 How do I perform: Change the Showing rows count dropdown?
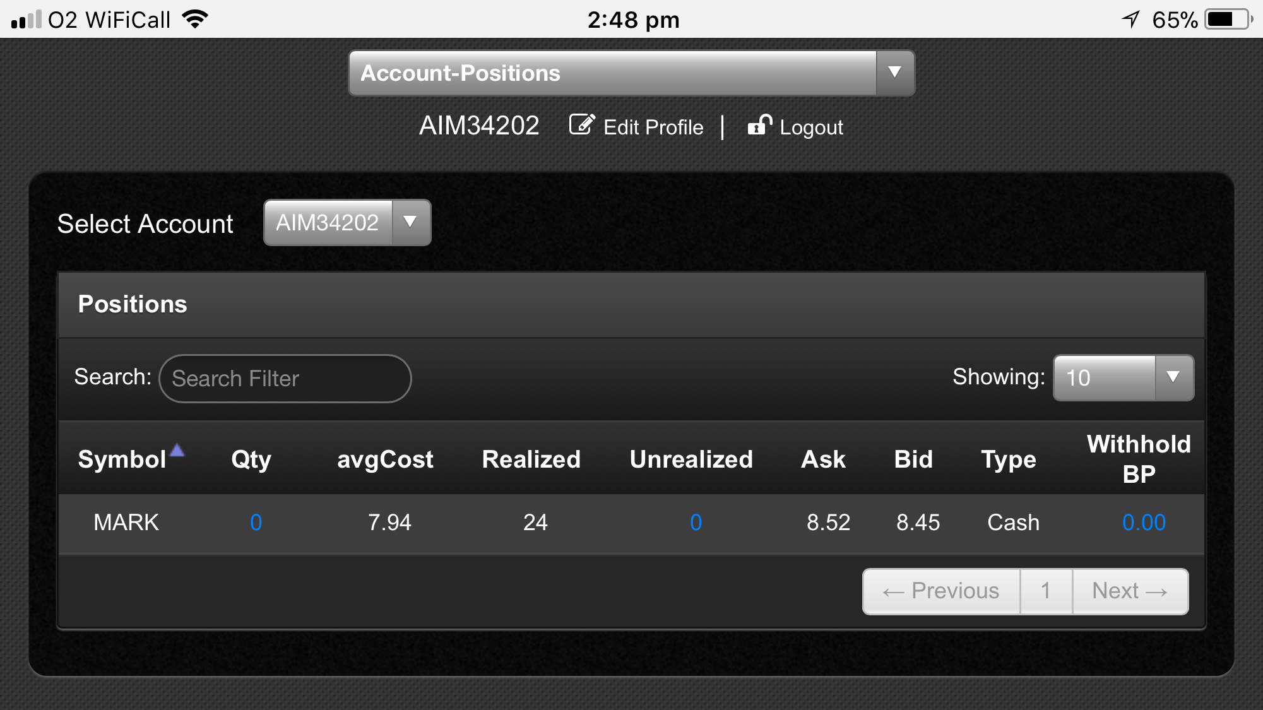click(x=1124, y=377)
